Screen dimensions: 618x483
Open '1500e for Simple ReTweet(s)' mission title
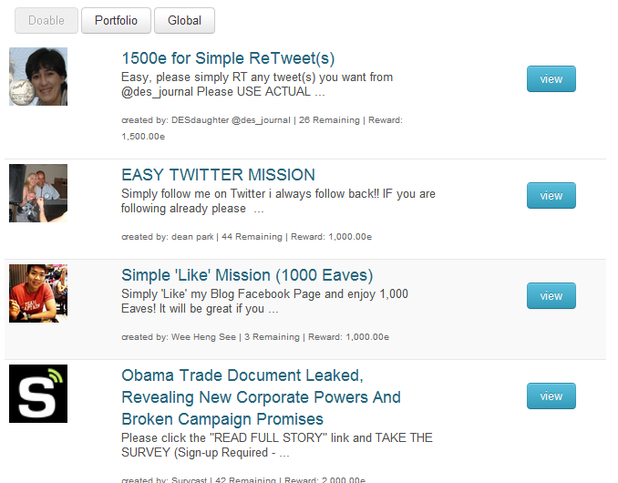tap(228, 58)
